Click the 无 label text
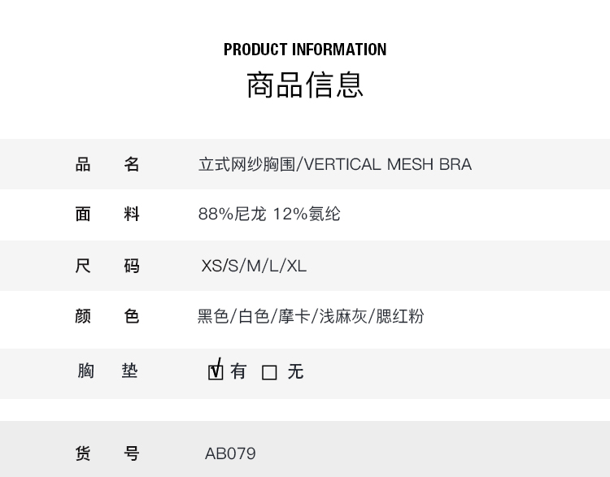Image resolution: width=610 pixels, height=477 pixels. pos(295,371)
